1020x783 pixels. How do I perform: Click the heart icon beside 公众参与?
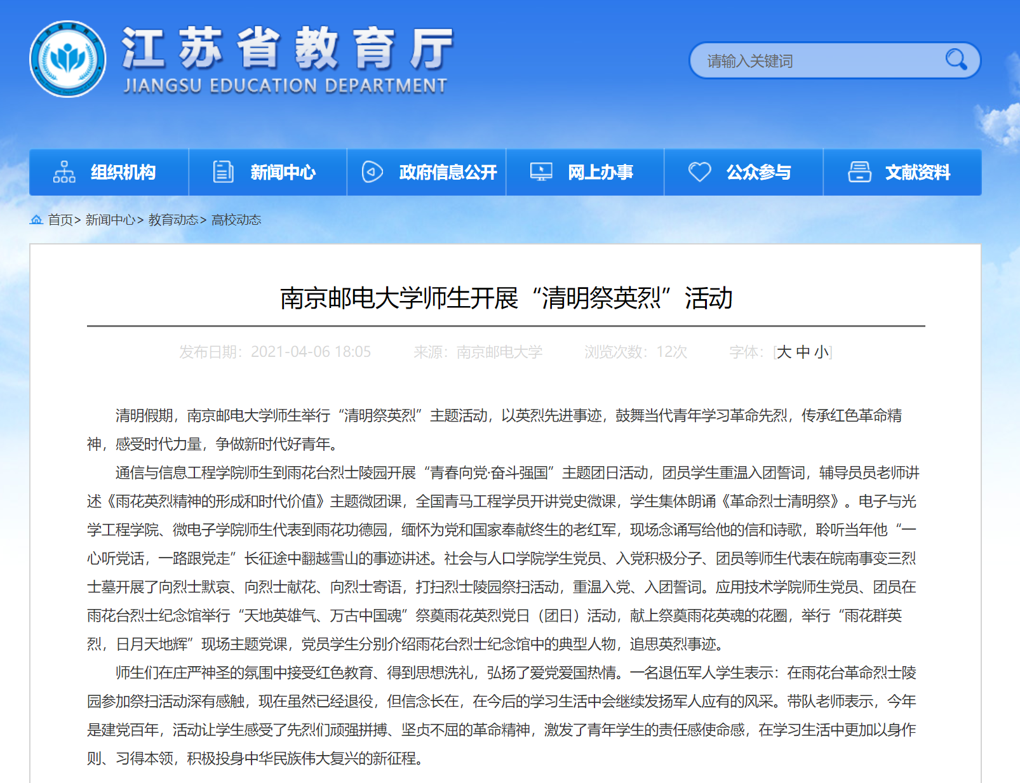(x=700, y=172)
